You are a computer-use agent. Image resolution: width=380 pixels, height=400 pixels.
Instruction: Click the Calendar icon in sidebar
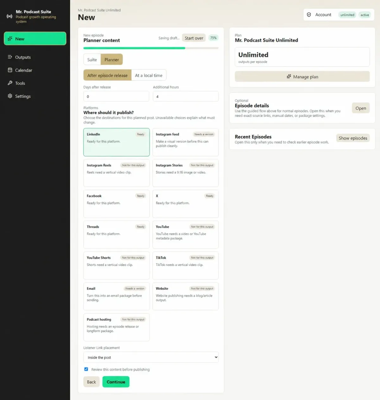coord(10,70)
